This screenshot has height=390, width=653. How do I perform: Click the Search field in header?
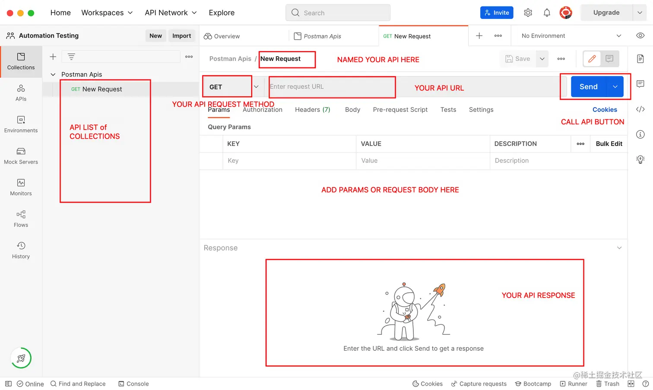(x=338, y=13)
